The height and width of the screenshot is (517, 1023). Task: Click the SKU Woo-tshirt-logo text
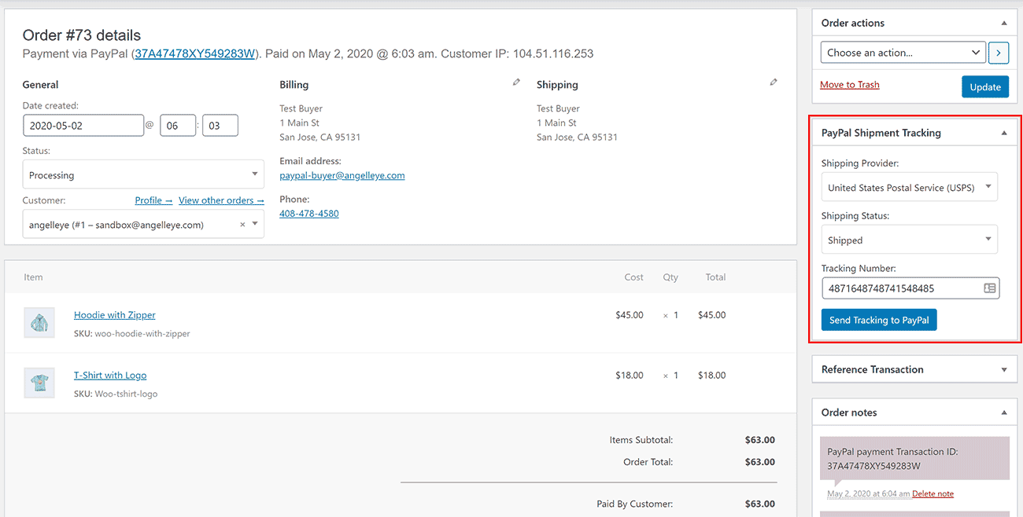click(x=116, y=394)
